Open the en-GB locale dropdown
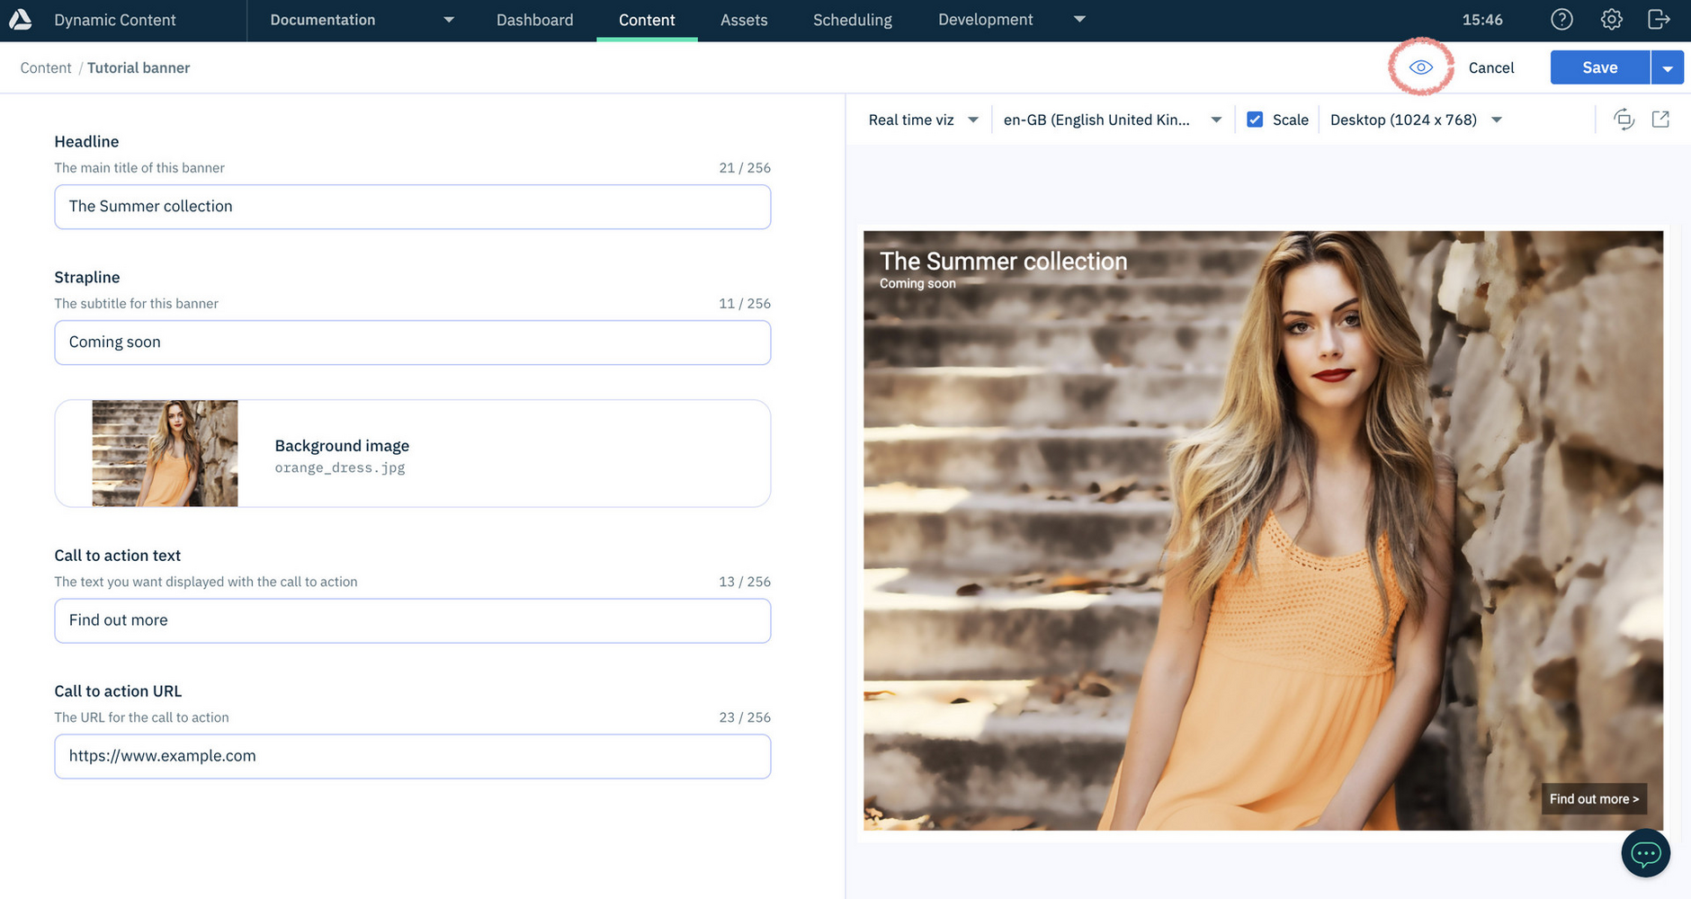Screen dimensions: 1691x899 (x=1112, y=120)
